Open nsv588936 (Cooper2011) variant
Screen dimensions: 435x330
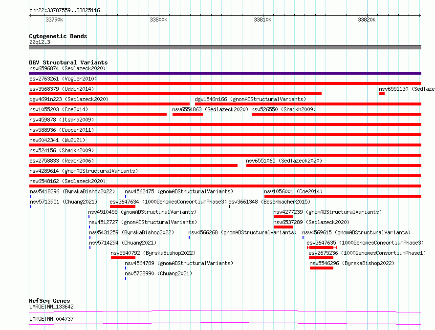62,130
